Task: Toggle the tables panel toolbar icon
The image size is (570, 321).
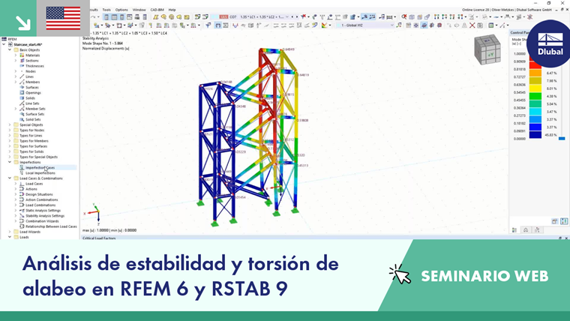Action: tap(114, 16)
